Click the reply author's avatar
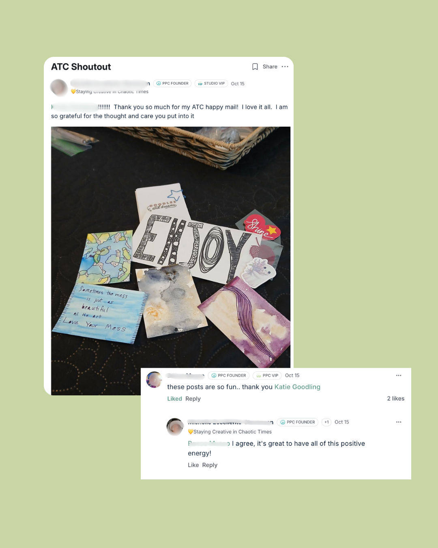Image resolution: width=438 pixels, height=548 pixels. click(175, 427)
